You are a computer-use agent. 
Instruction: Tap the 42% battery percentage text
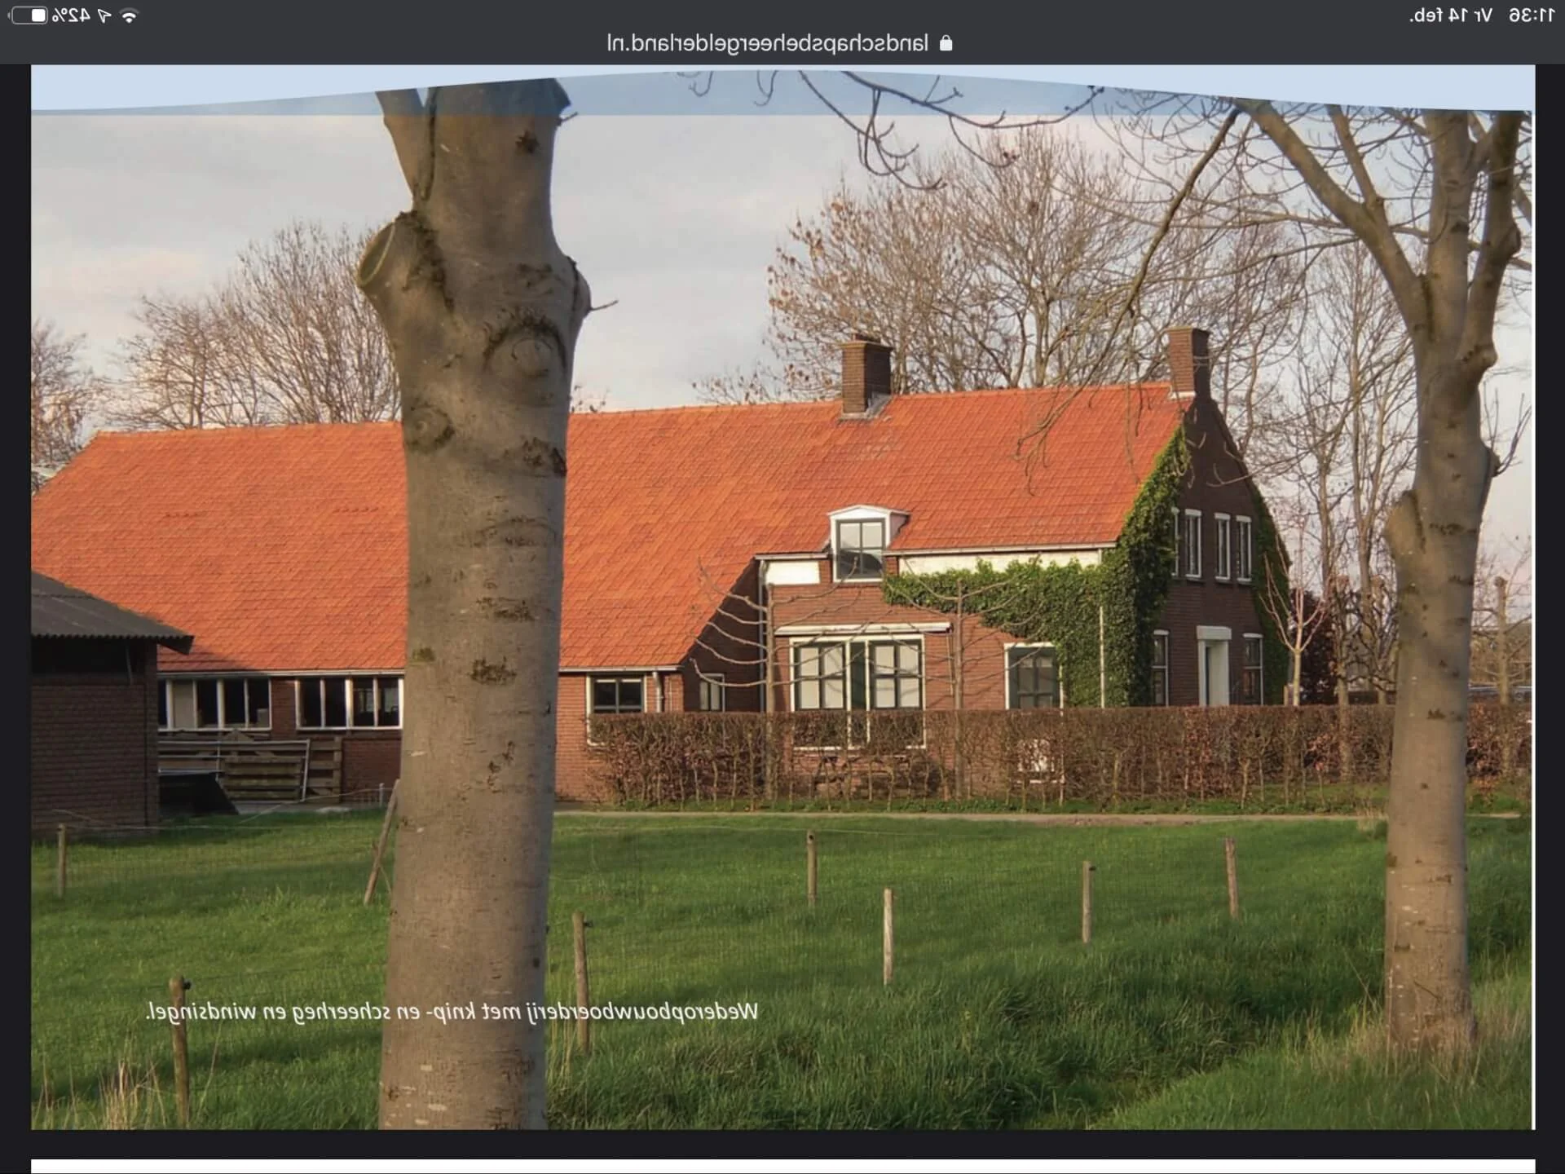click(71, 15)
